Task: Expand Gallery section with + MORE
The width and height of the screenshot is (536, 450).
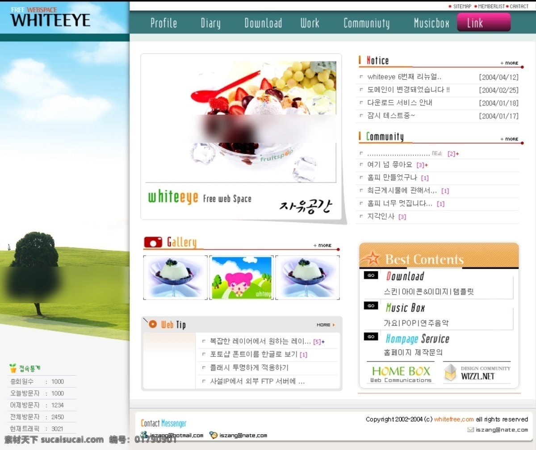Action: coord(322,246)
